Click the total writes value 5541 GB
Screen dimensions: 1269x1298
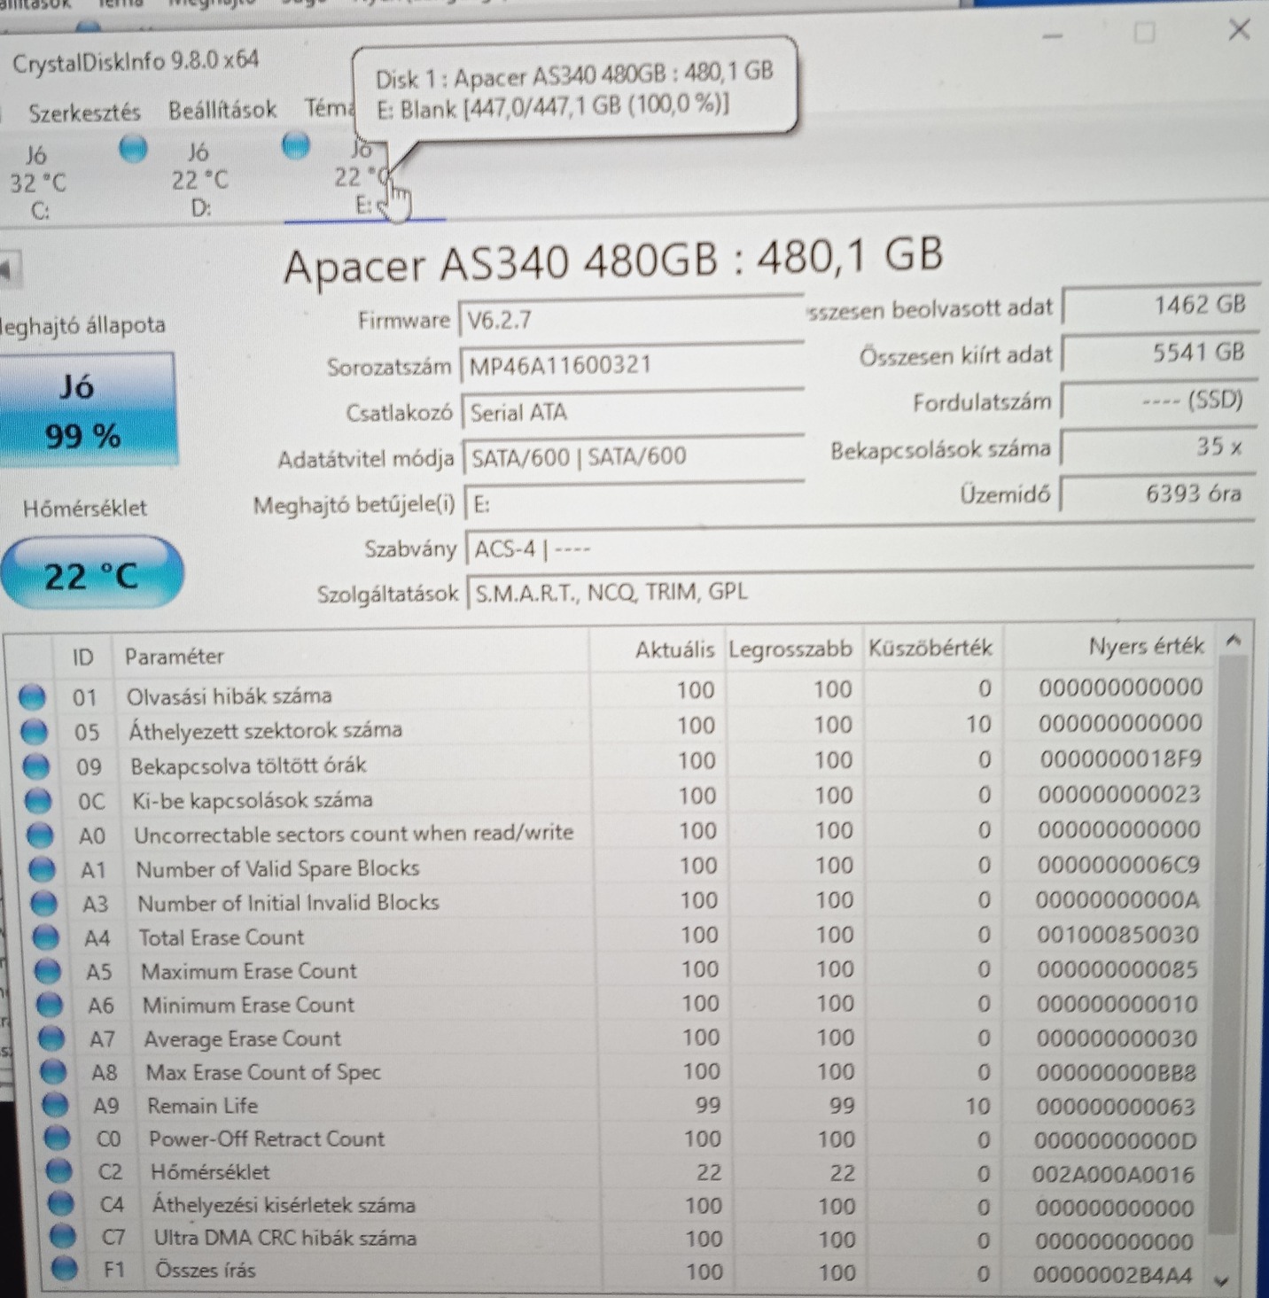coord(1160,354)
